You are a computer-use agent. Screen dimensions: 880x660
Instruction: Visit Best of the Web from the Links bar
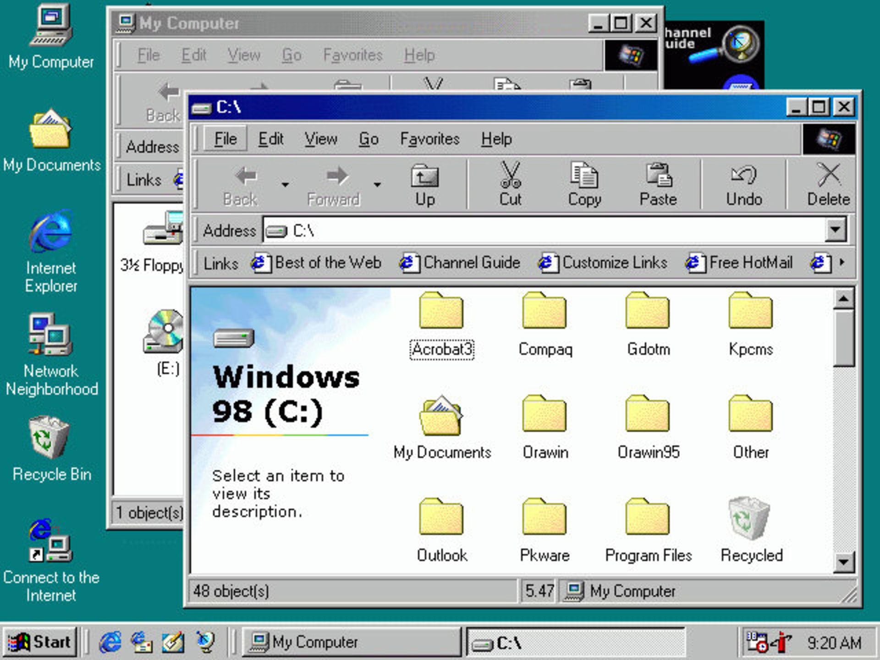click(x=328, y=263)
